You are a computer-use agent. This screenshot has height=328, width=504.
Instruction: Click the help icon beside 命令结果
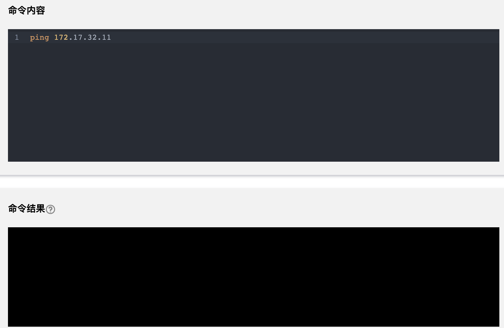50,209
